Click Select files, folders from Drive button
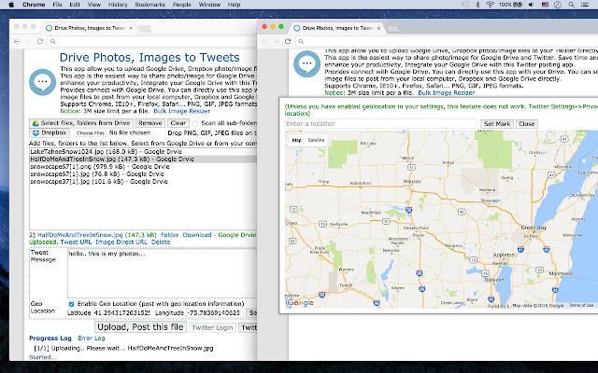 tap(81, 123)
